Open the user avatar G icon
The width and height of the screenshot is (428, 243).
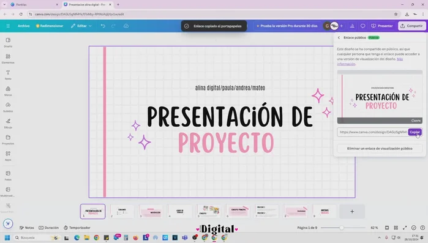click(x=327, y=26)
